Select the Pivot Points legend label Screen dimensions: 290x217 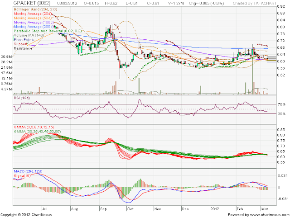(24, 40)
